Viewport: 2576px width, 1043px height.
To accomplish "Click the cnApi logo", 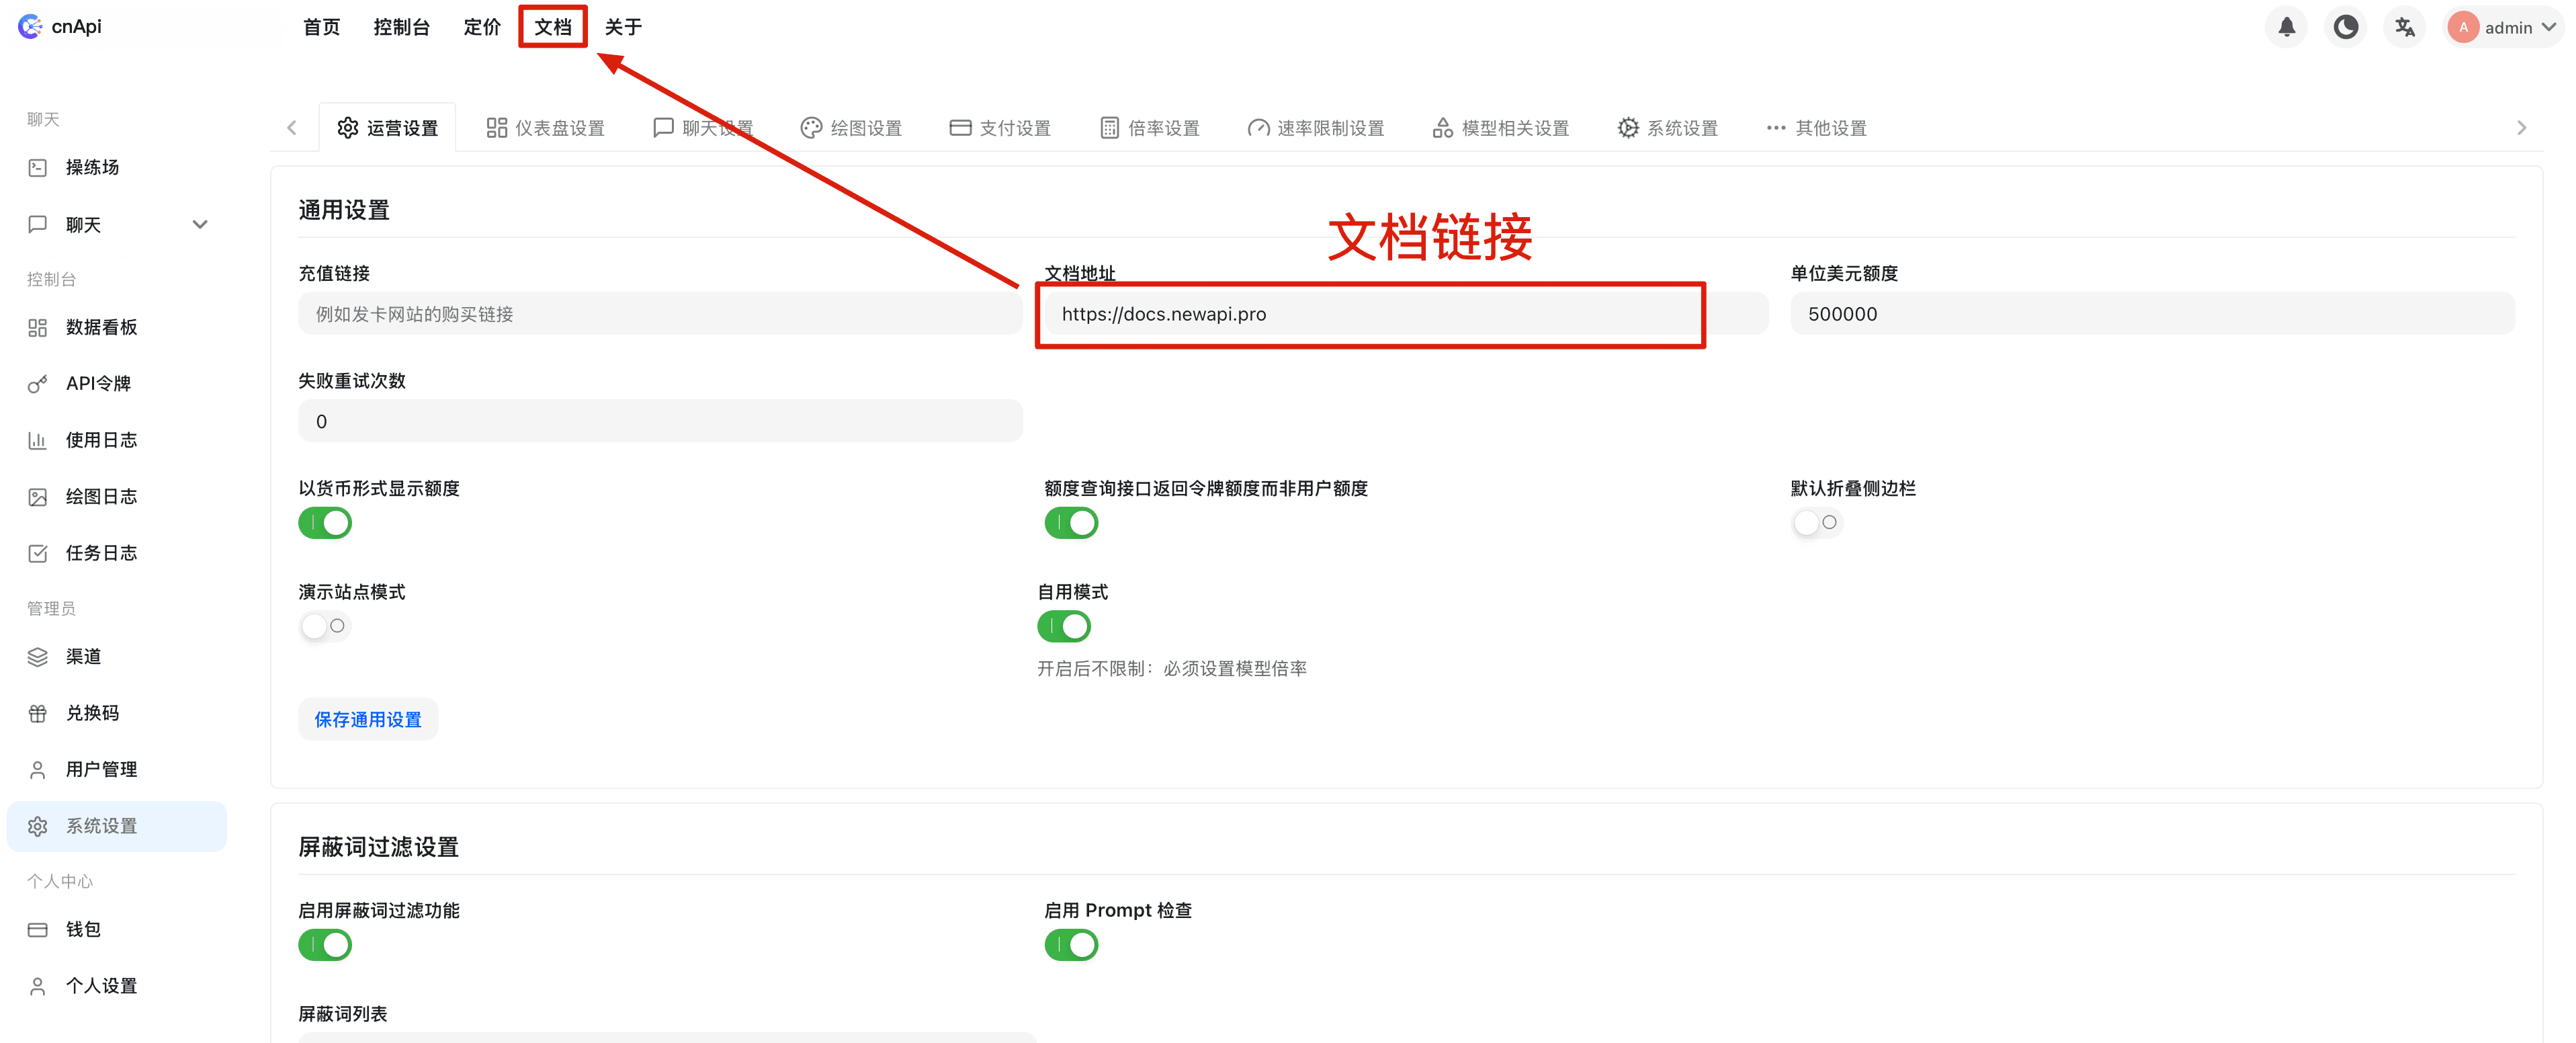I will [60, 27].
